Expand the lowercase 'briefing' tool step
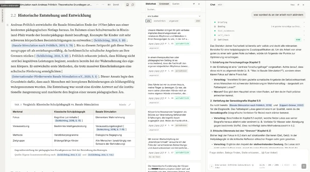This screenshot has height=172, width=310. point(259,22)
